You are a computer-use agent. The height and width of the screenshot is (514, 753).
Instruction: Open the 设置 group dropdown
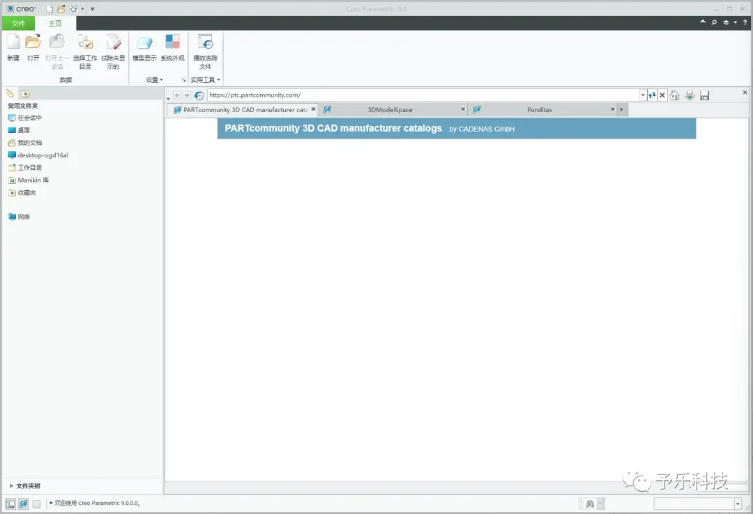[x=155, y=79]
